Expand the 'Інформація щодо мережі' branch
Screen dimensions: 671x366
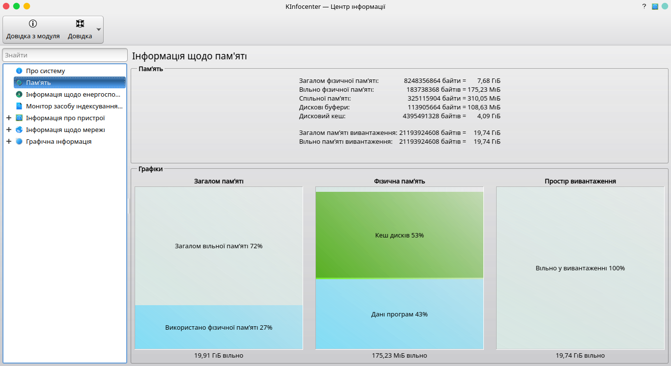pyautogui.click(x=8, y=130)
